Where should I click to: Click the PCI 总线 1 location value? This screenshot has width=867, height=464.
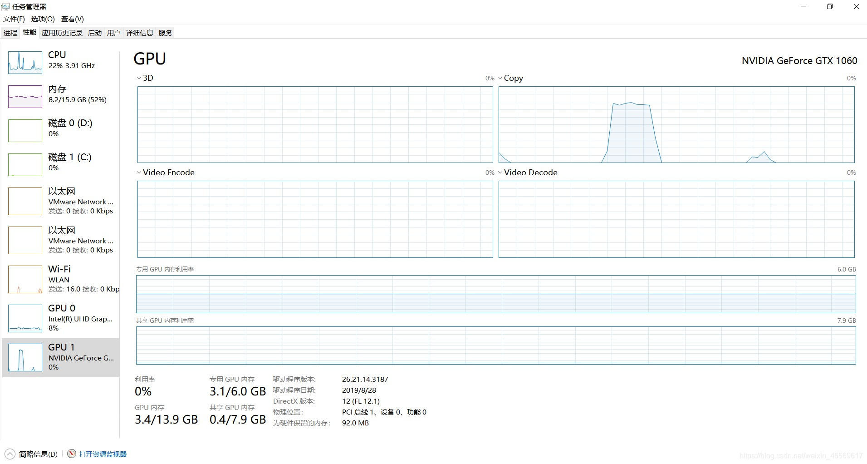click(x=384, y=412)
